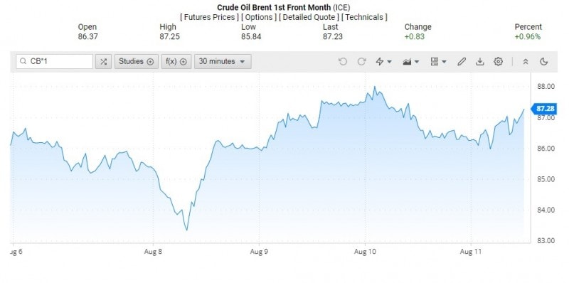Open the pencil drawing tool
This screenshot has height=283, width=569.
(461, 62)
